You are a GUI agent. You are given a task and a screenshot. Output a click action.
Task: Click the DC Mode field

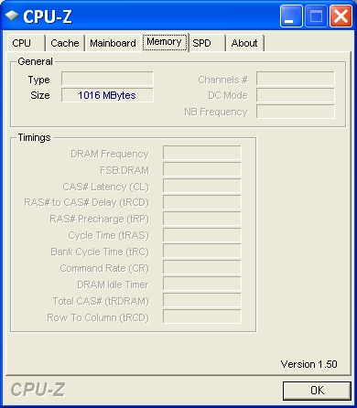(296, 95)
